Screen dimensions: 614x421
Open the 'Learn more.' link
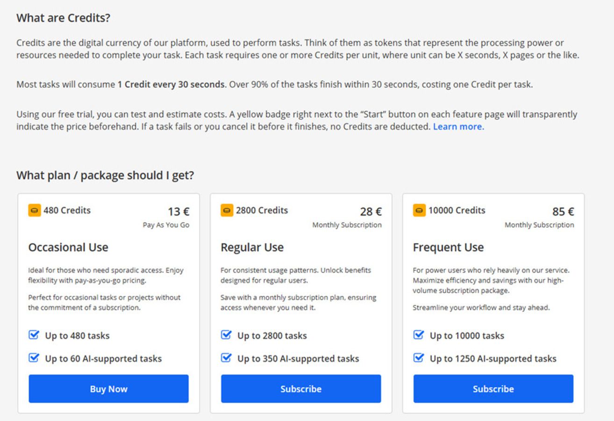tap(458, 127)
